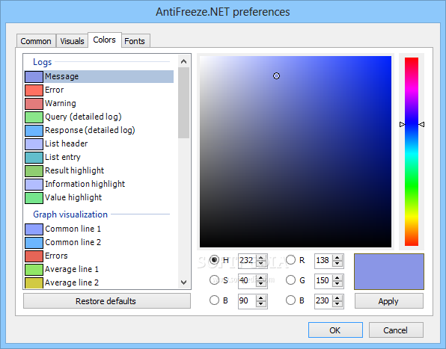Click the Information highlight color swatch

pos(34,185)
